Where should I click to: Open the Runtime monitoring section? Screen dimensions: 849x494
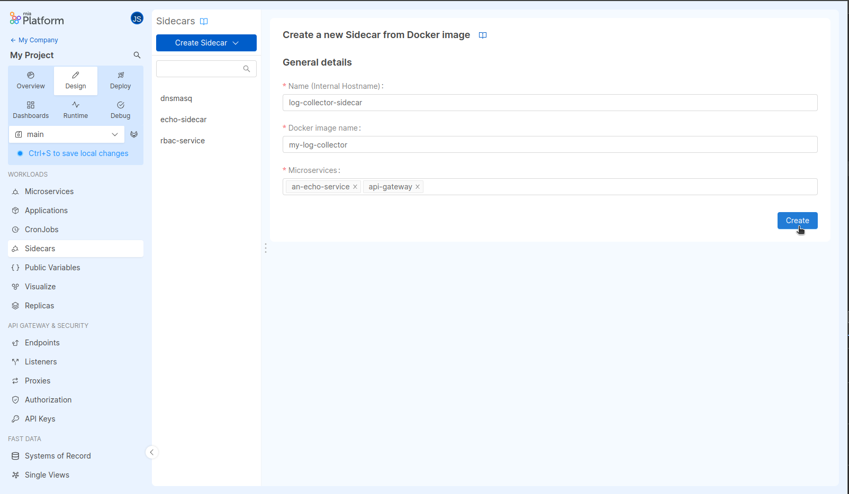[75, 110]
